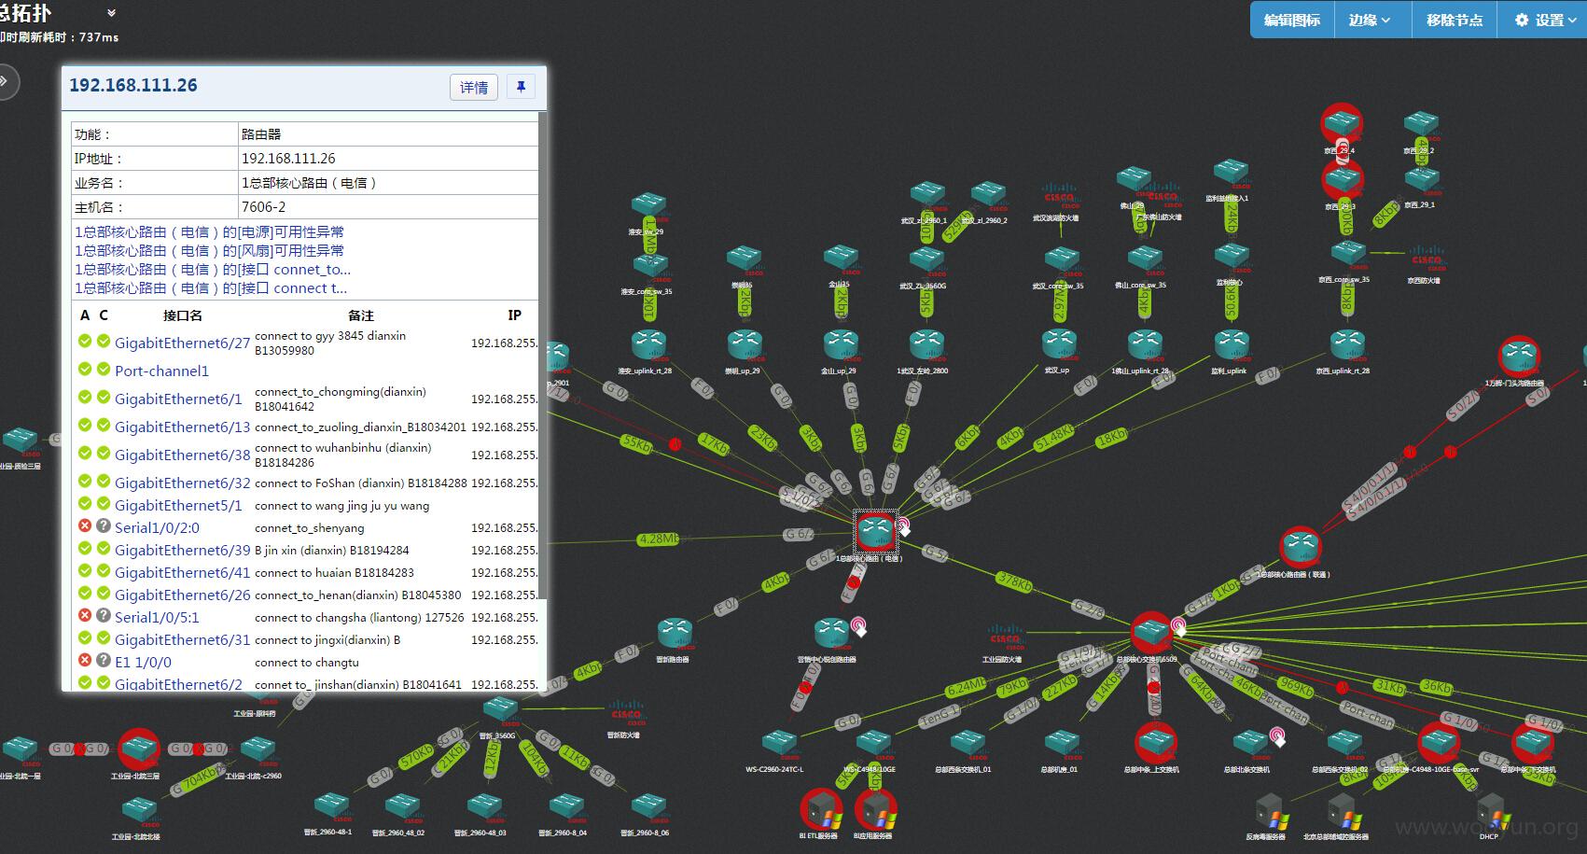This screenshot has width=1587, height=854.
Task: Click the 京西_core_sw_35 switch node
Action: 1348,253
